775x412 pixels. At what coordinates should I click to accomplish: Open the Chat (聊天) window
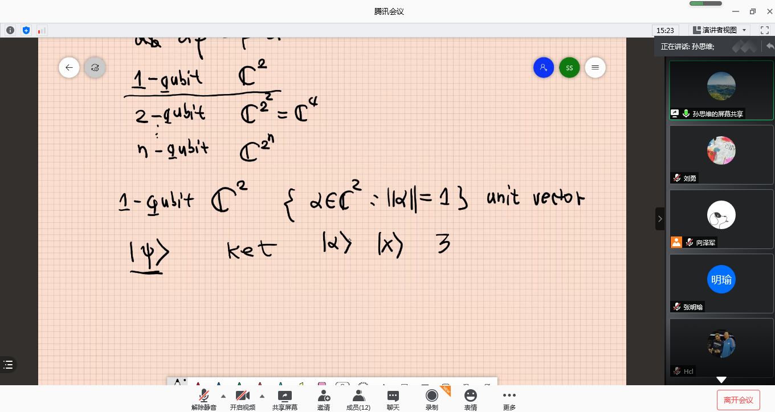click(x=393, y=399)
